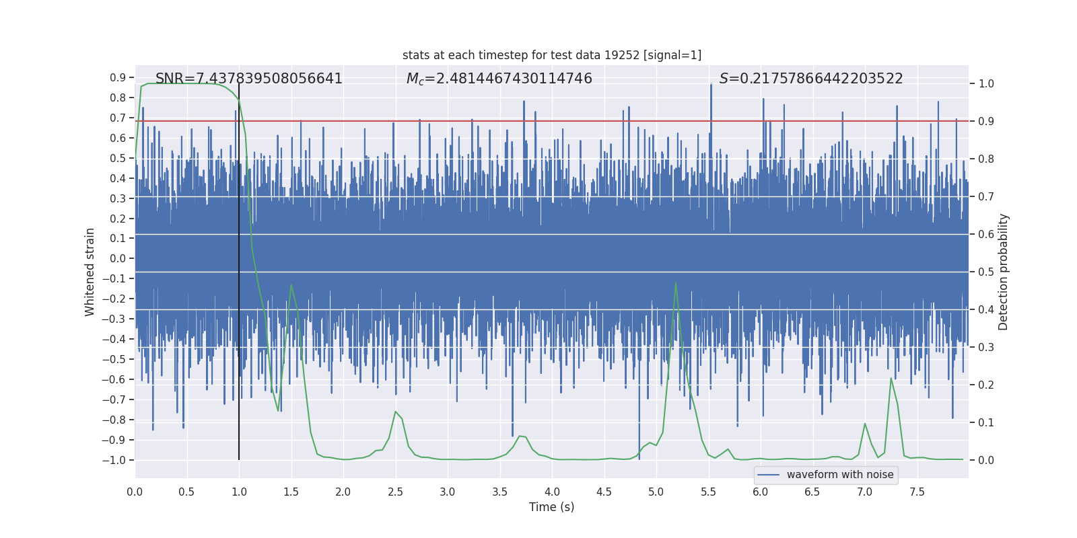Image resolution: width=1077 pixels, height=538 pixels.
Task: Click the 'Detection probability' right axis label
Action: coord(1004,272)
